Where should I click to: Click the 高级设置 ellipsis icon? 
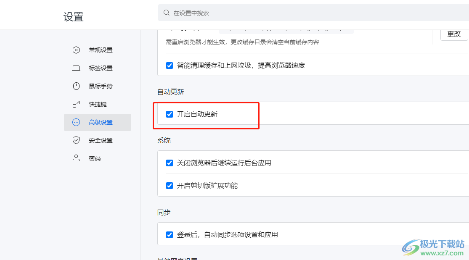[76, 122]
